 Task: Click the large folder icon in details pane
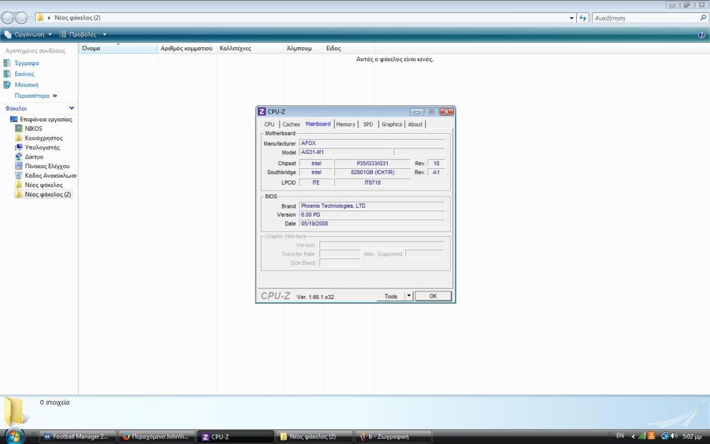pyautogui.click(x=18, y=413)
